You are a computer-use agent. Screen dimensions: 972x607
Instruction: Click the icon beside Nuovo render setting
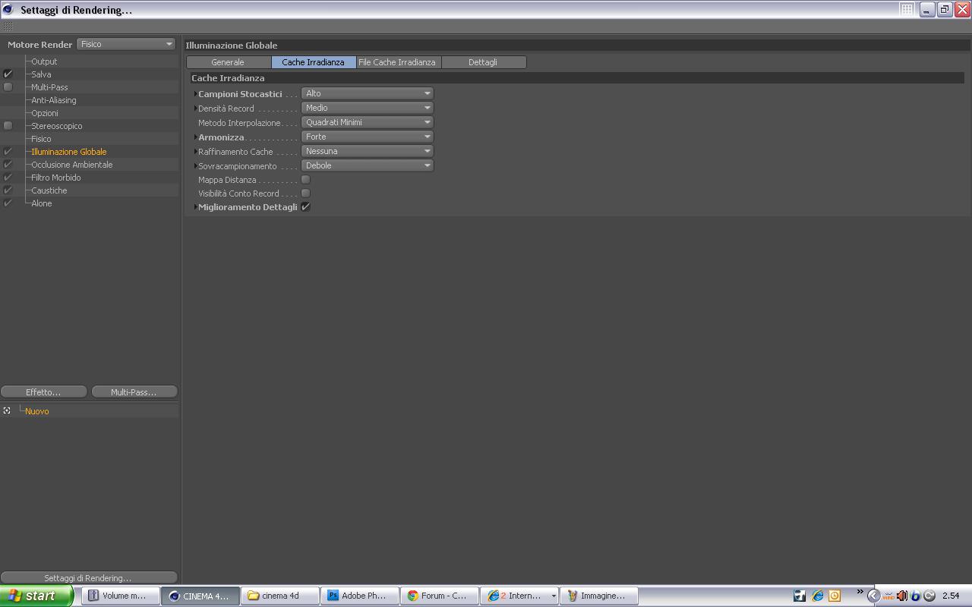(7, 410)
